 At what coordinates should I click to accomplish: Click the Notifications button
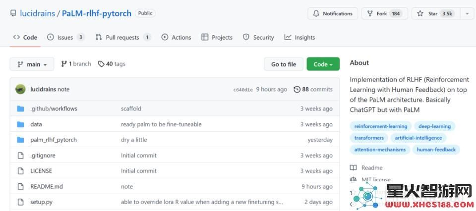(x=332, y=14)
